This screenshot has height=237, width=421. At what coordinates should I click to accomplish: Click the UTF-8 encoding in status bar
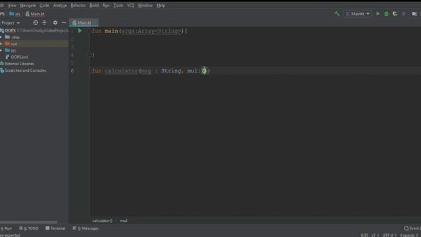click(x=389, y=235)
